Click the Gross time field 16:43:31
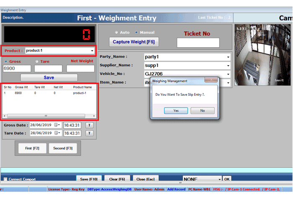 tap(72, 125)
